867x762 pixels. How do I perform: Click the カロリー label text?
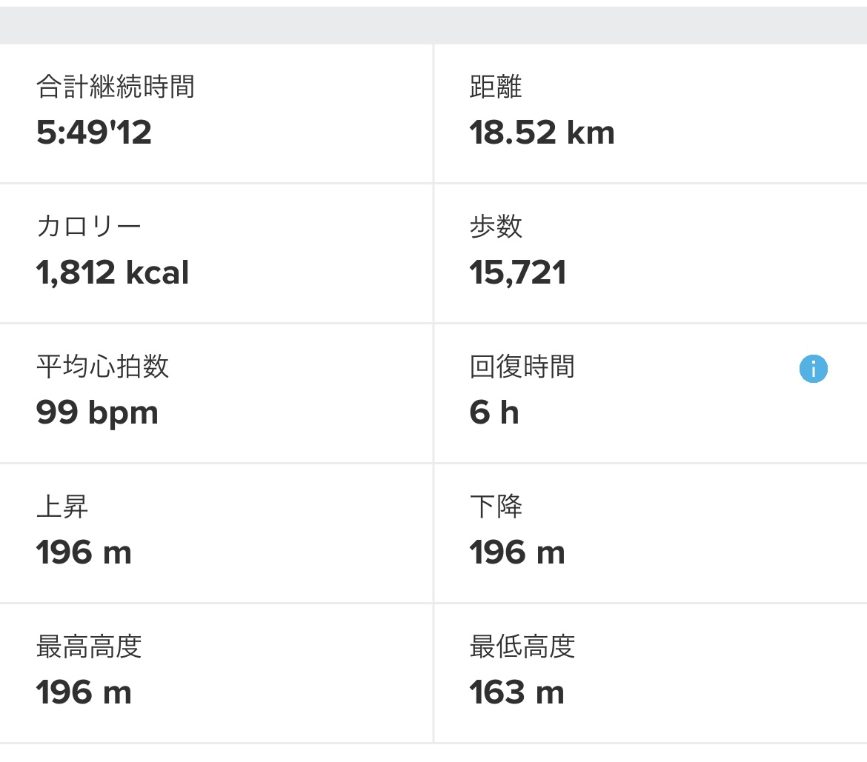[x=88, y=227]
